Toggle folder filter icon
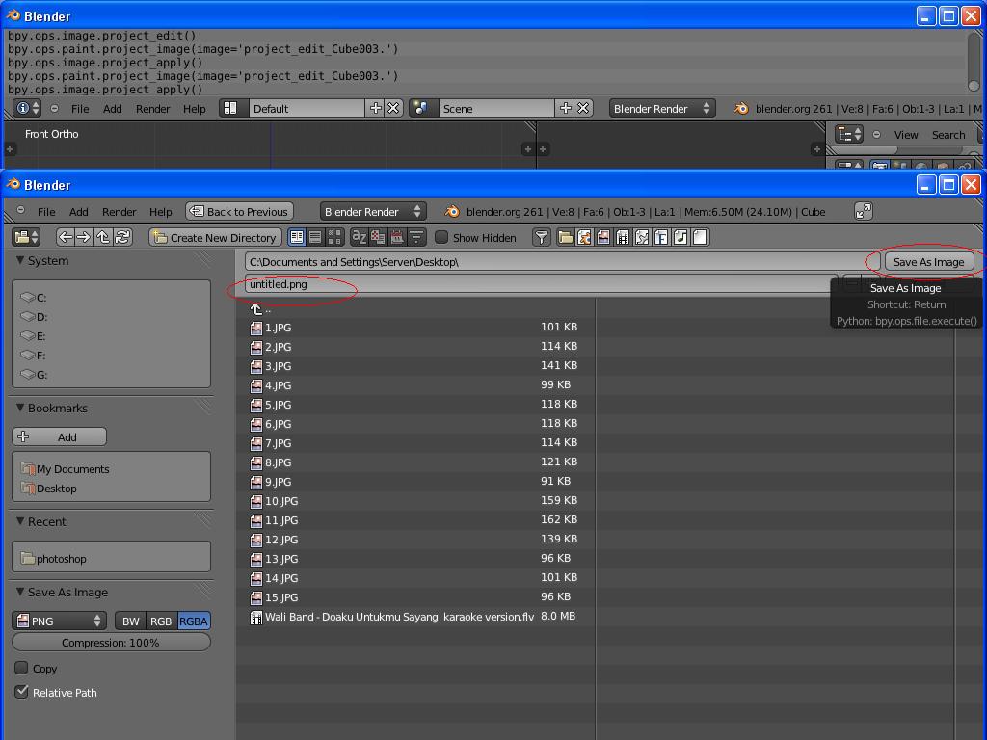 tap(565, 237)
